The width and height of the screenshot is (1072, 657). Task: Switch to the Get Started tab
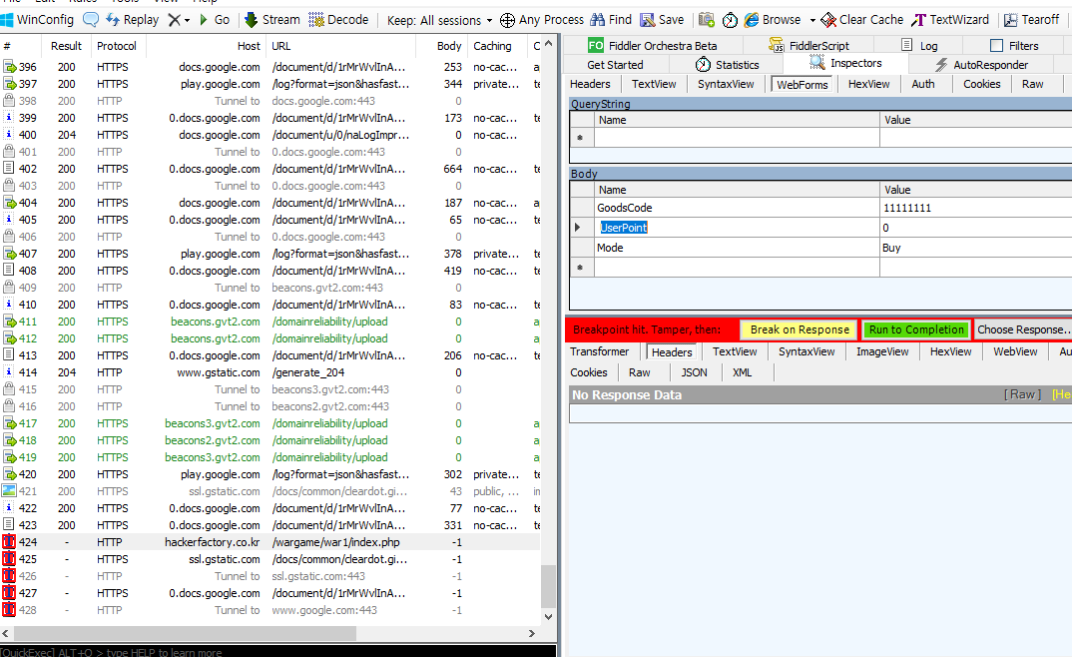(x=615, y=65)
